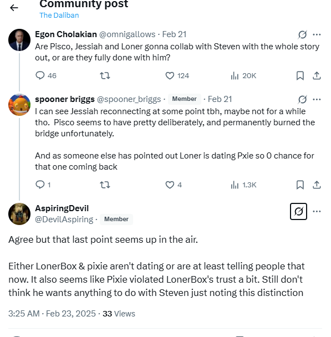
Task: Bookmark spooner briggs' post
Action: click(300, 185)
